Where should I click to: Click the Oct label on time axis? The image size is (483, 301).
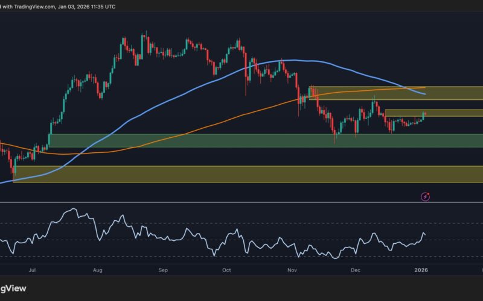click(227, 272)
